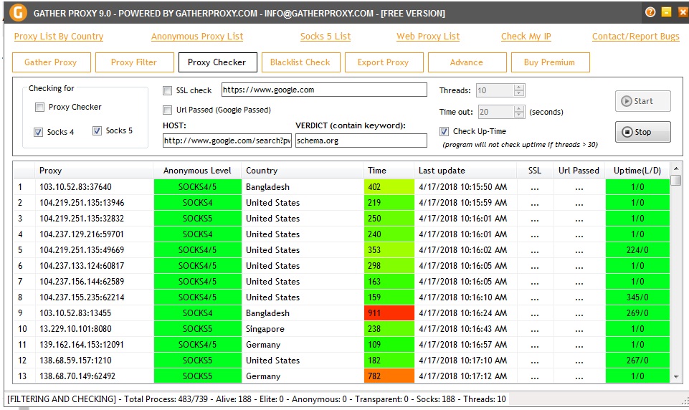Sort by the Country column header
This screenshot has width=689, height=410.
(x=303, y=171)
